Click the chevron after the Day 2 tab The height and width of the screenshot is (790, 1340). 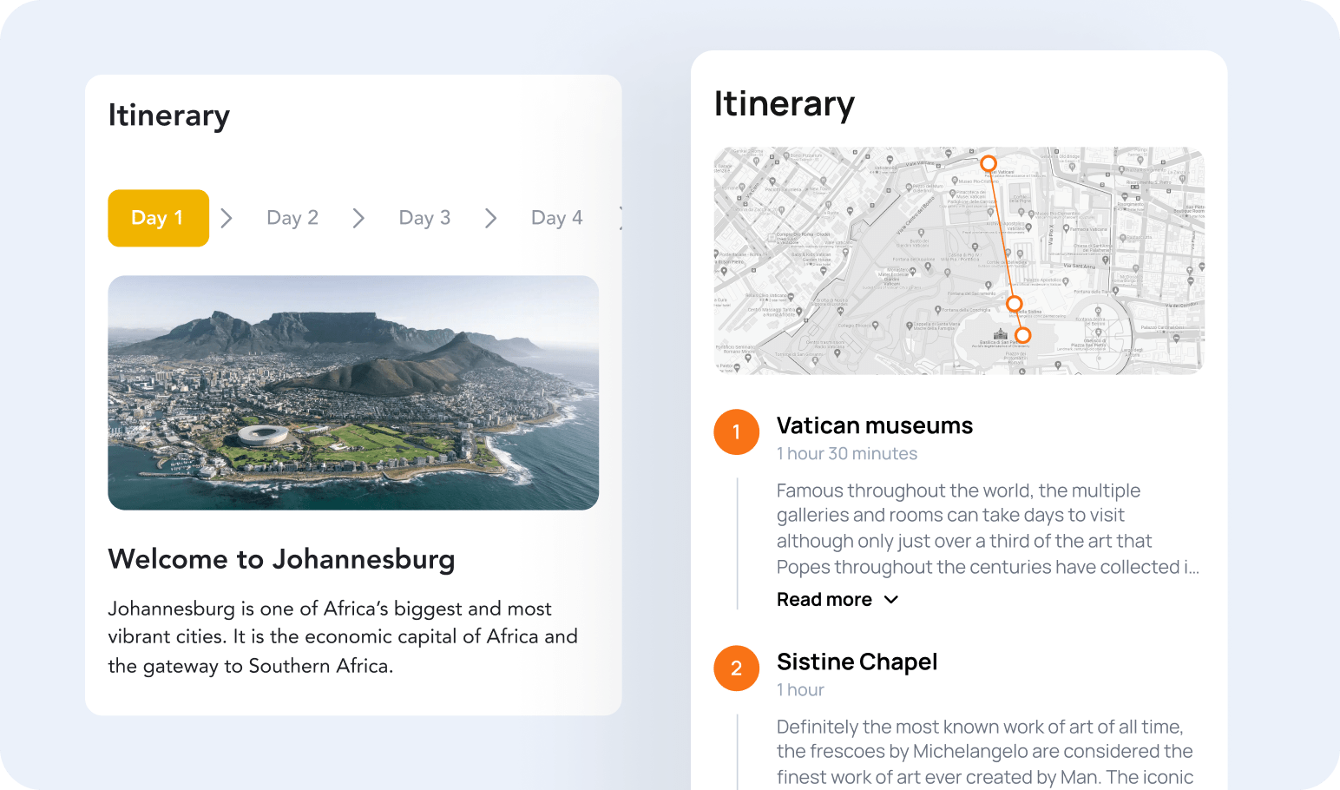358,218
